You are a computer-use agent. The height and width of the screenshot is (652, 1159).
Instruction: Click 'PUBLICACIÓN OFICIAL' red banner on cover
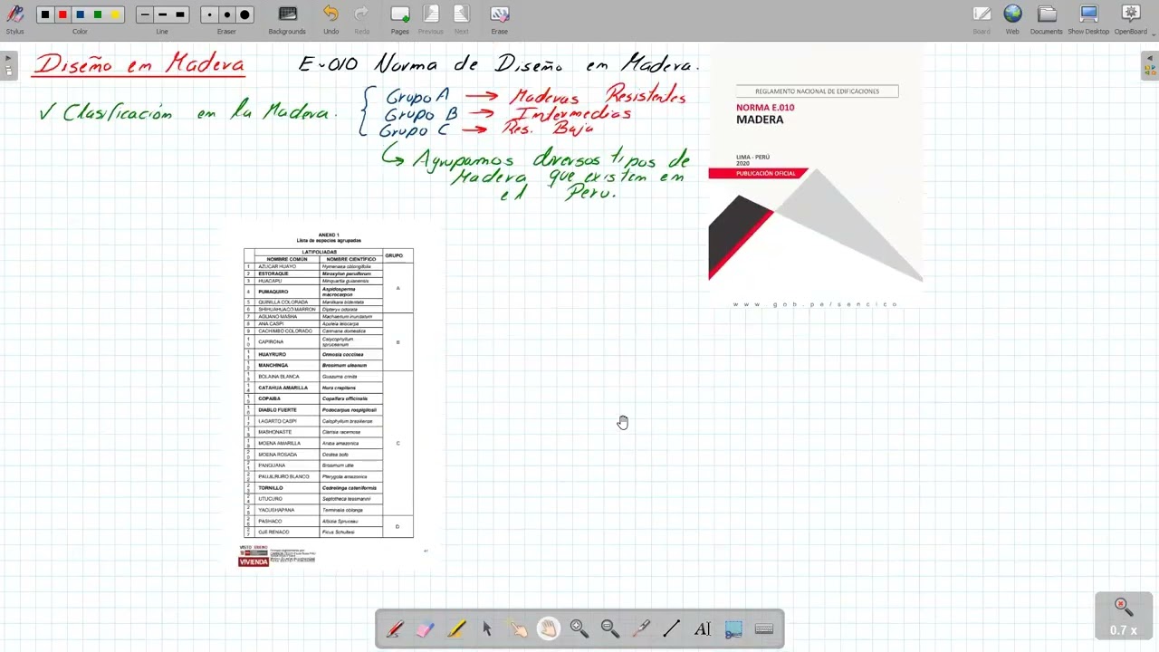758,173
